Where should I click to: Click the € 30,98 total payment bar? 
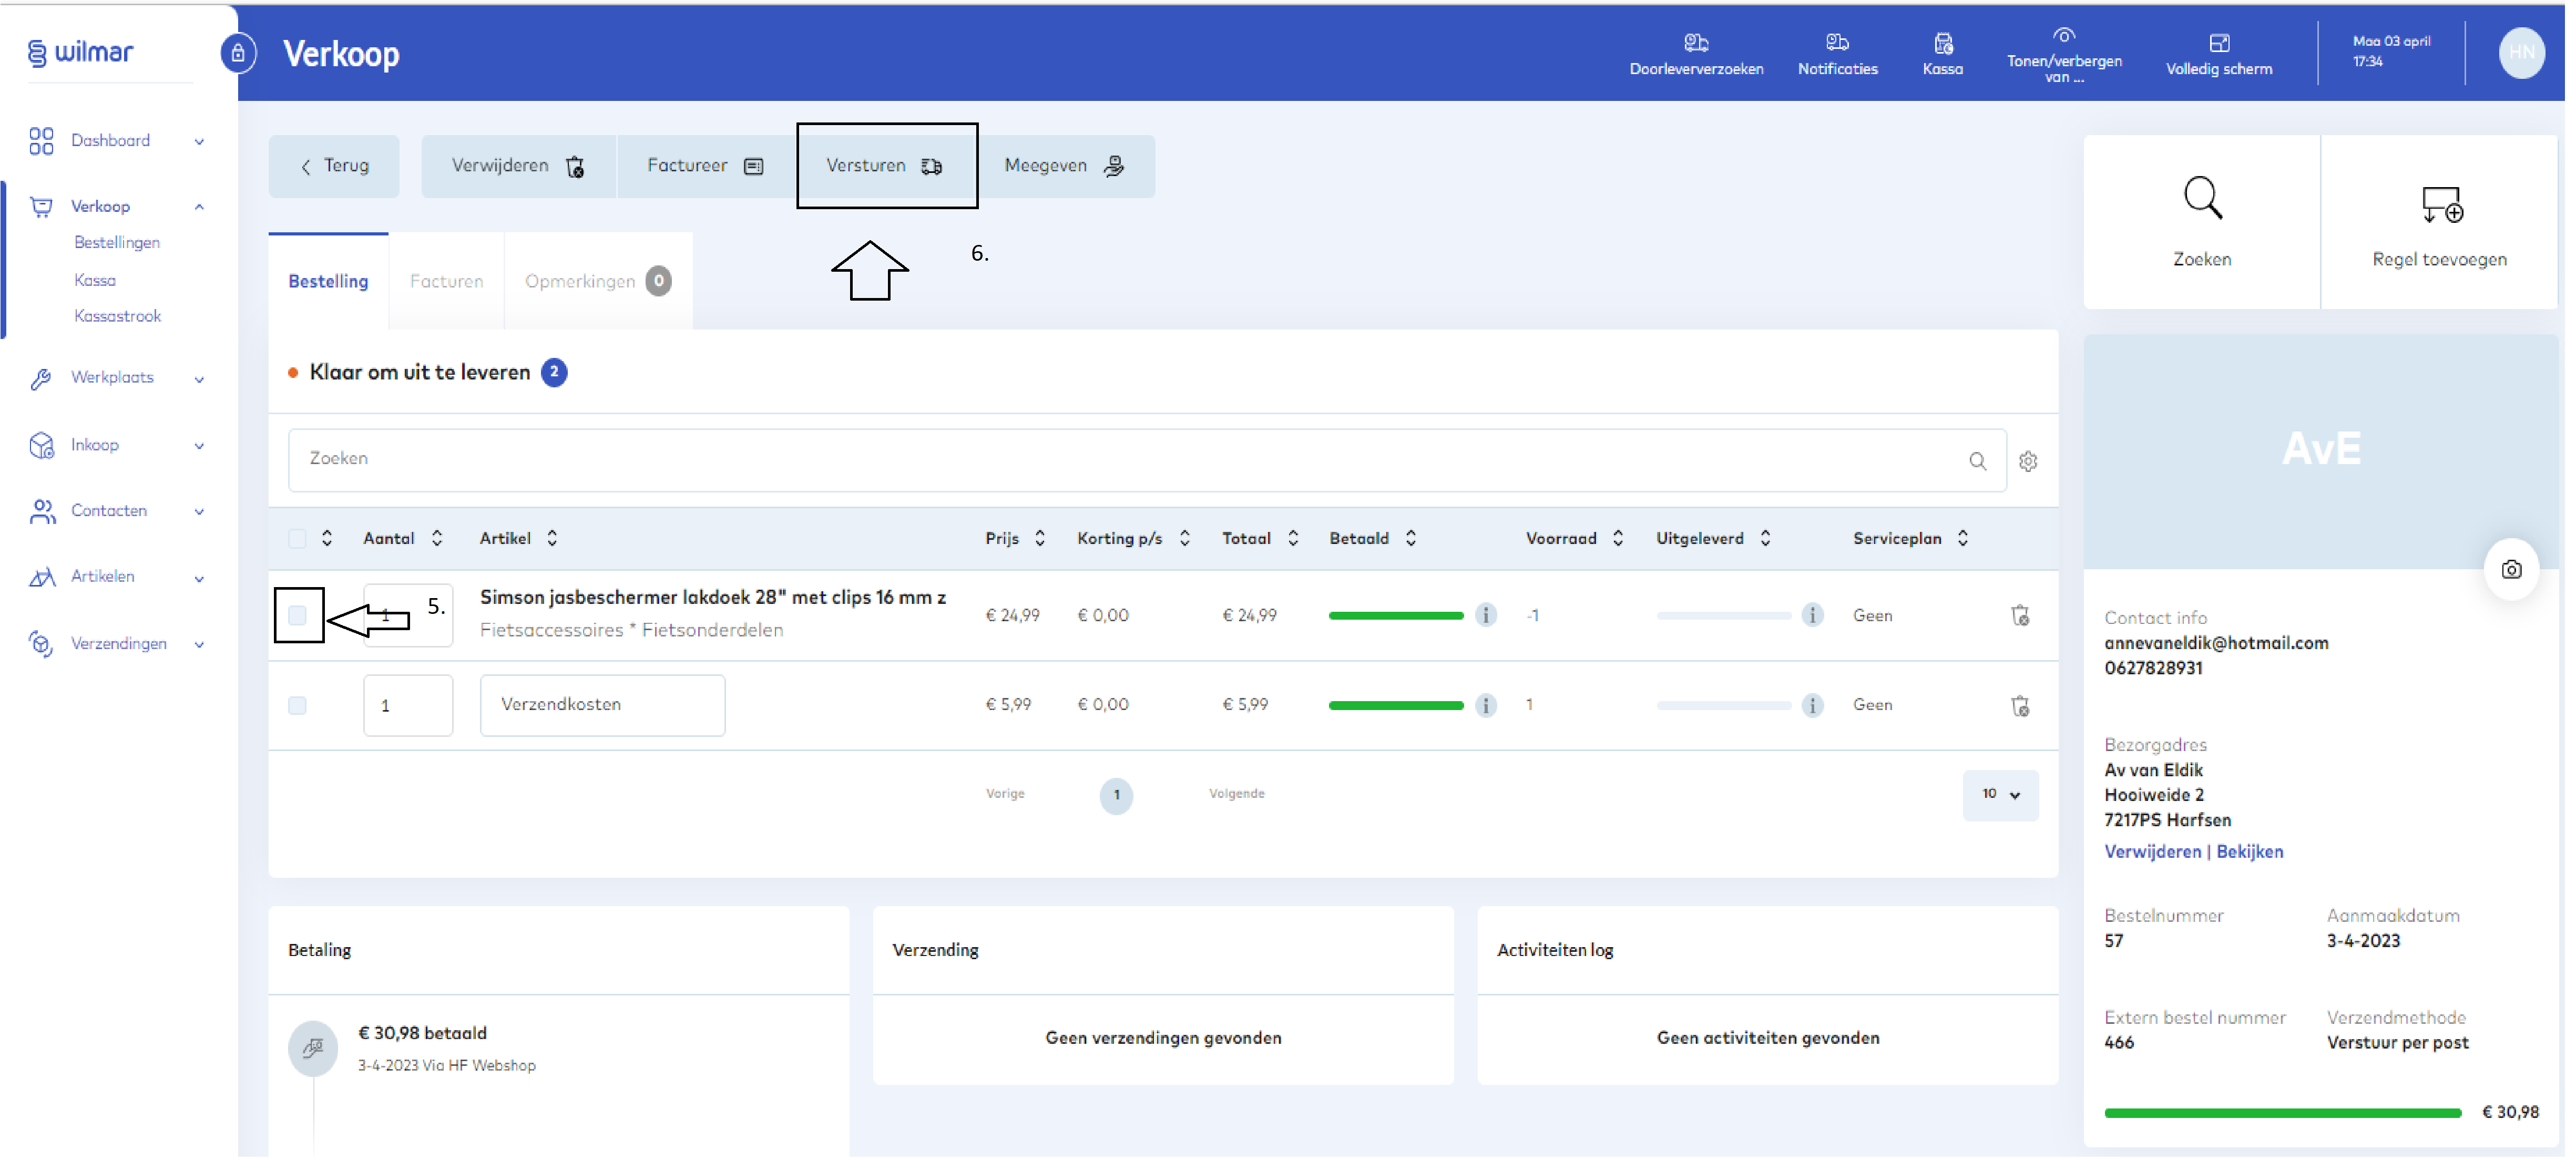tap(2292, 1117)
